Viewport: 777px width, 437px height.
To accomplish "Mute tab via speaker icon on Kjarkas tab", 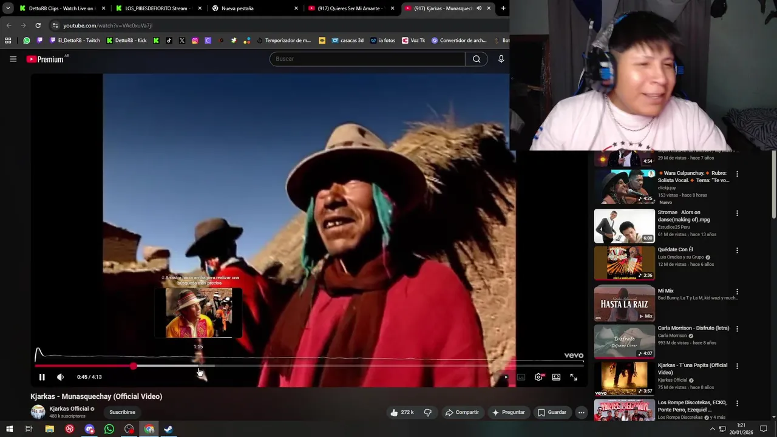I will [x=479, y=8].
